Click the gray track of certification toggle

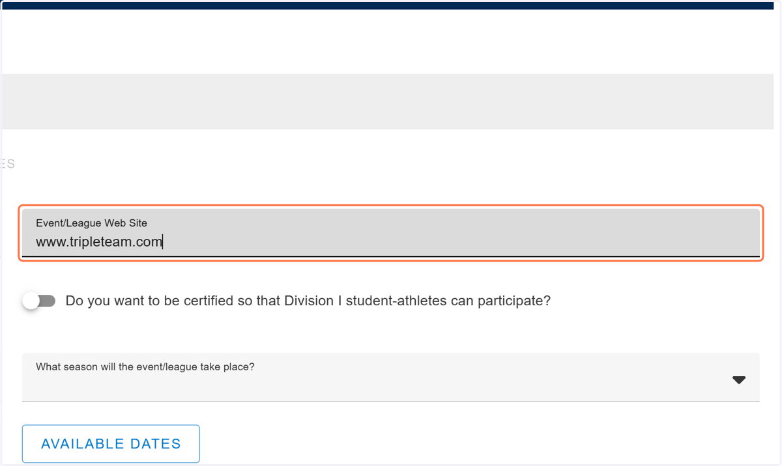point(47,301)
